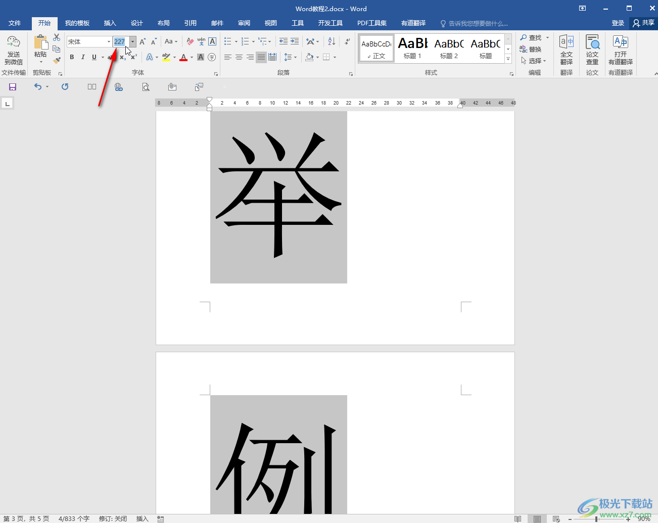Screen dimensions: 658x523
Task: Toggle Underline formatting
Action: tap(94, 57)
